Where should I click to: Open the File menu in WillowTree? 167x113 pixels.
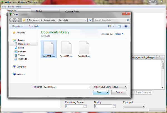[4, 7]
